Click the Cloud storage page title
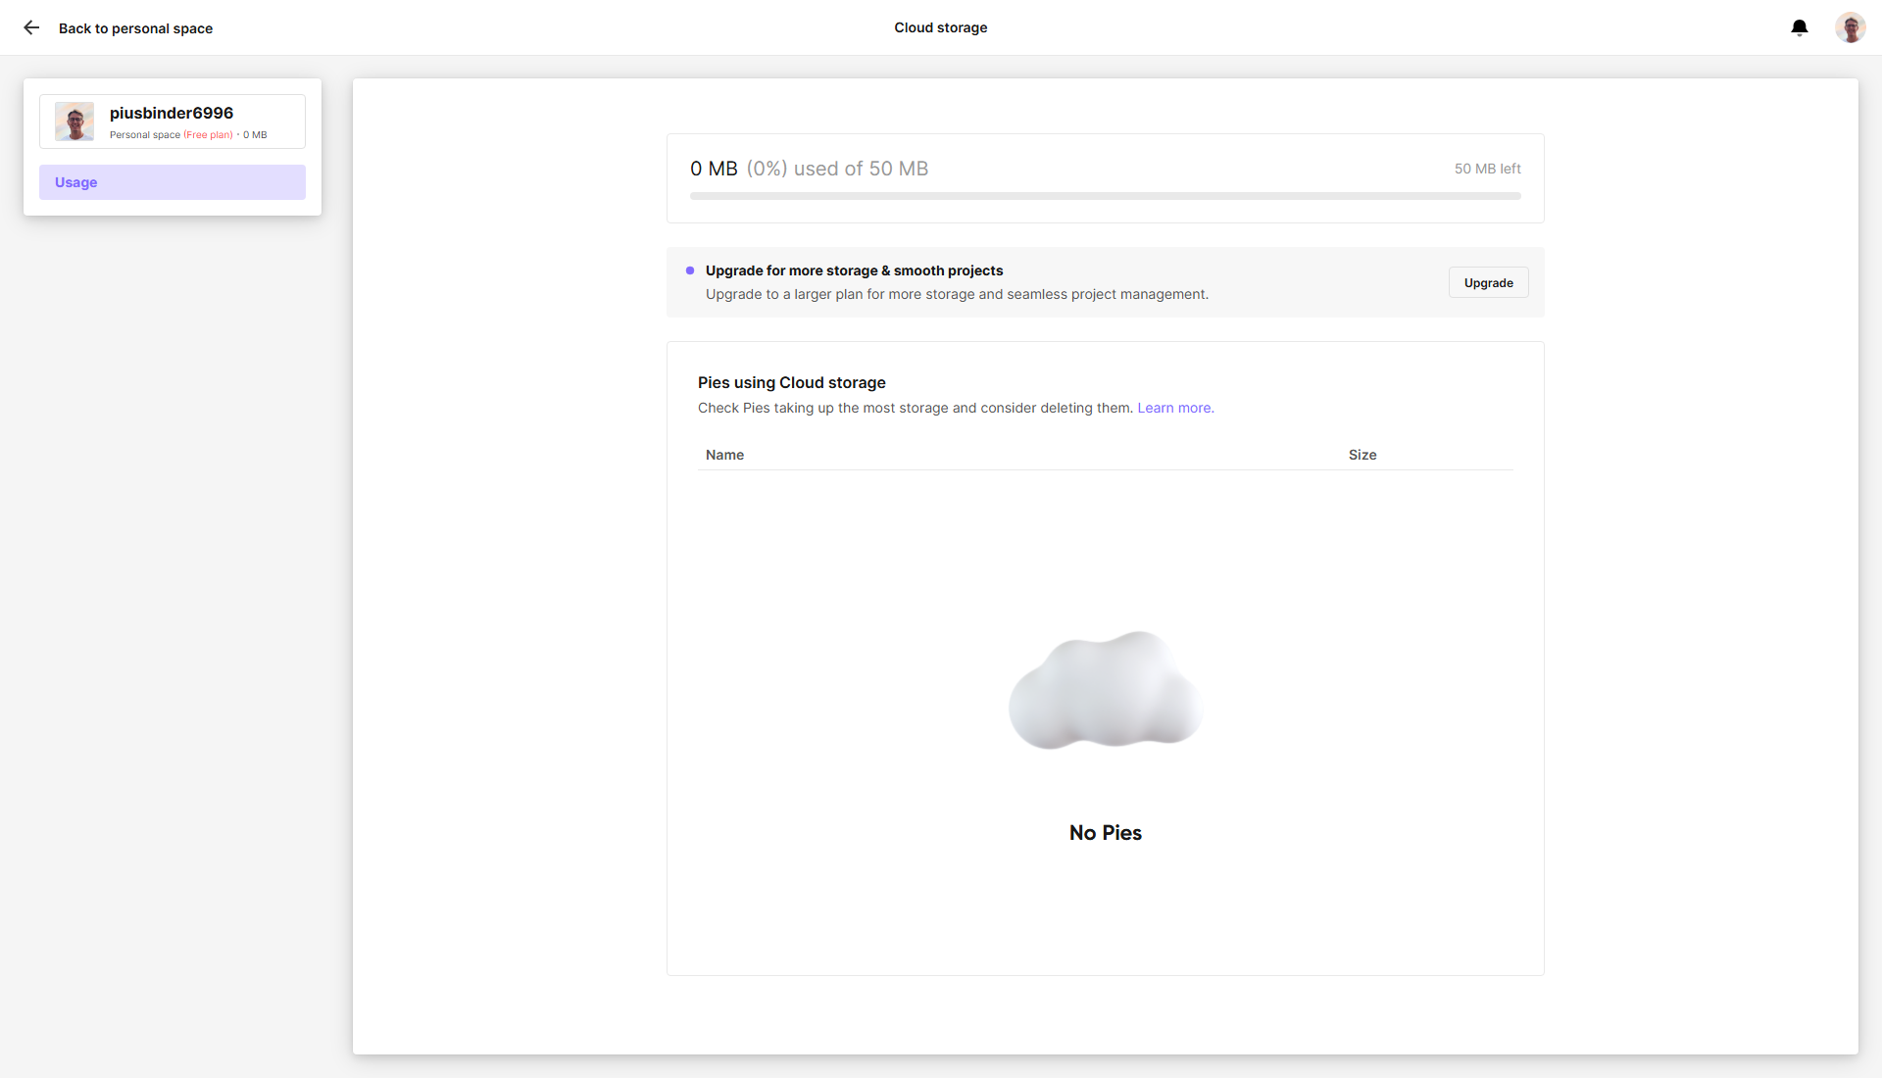This screenshot has width=1882, height=1078. (940, 27)
